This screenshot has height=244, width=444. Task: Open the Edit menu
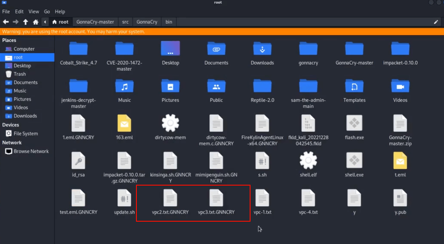[x=19, y=12]
